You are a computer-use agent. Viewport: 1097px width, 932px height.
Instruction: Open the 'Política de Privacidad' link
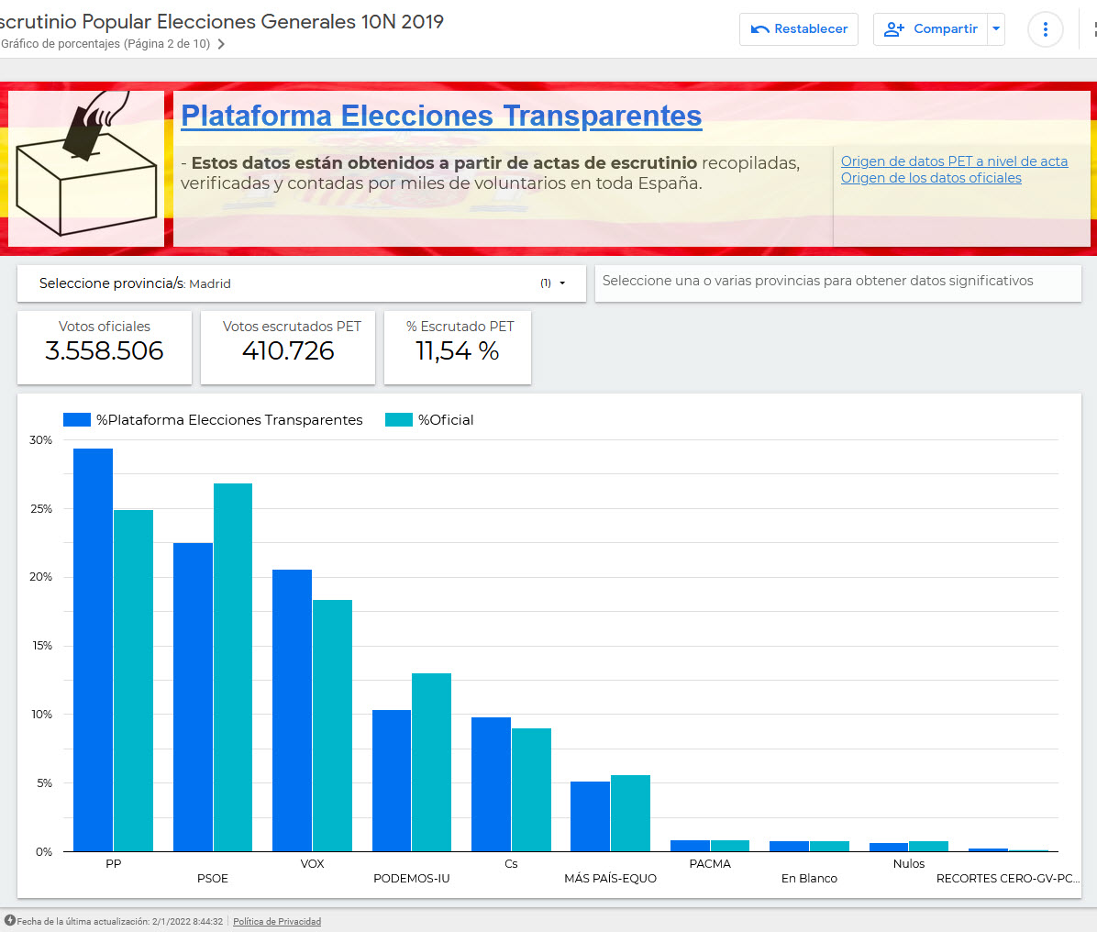pyautogui.click(x=277, y=921)
